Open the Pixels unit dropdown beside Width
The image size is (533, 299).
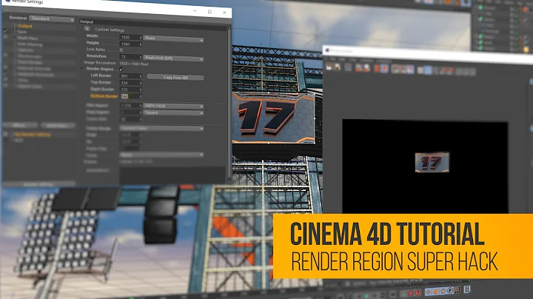click(x=174, y=38)
